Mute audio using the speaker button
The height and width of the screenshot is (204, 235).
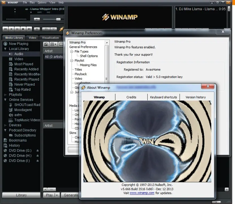coord(37,19)
